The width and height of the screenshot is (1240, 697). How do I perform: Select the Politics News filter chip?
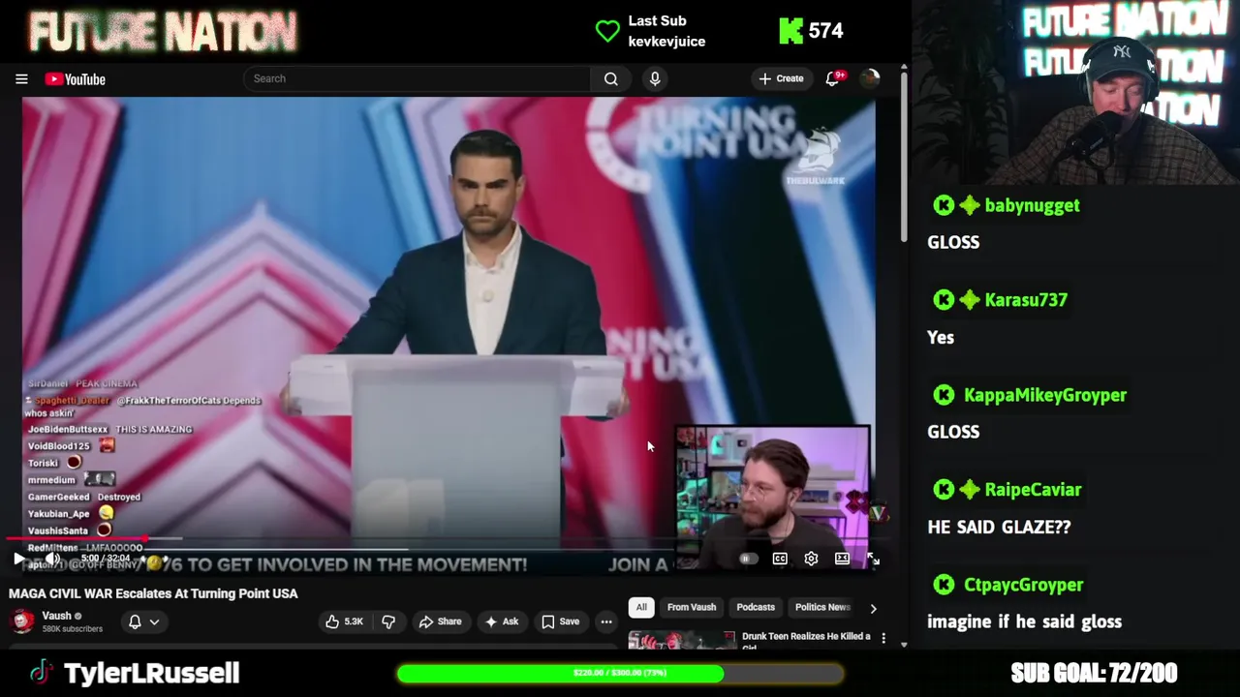tap(822, 607)
